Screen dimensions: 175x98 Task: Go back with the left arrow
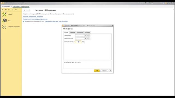(x=25, y=10)
